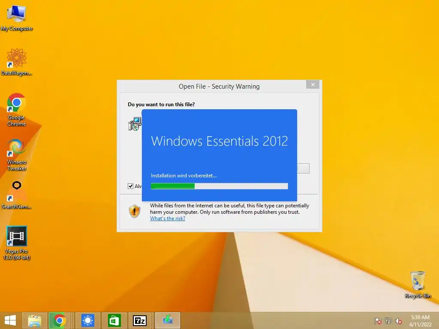Close the Security Warning dialog

click(x=313, y=84)
